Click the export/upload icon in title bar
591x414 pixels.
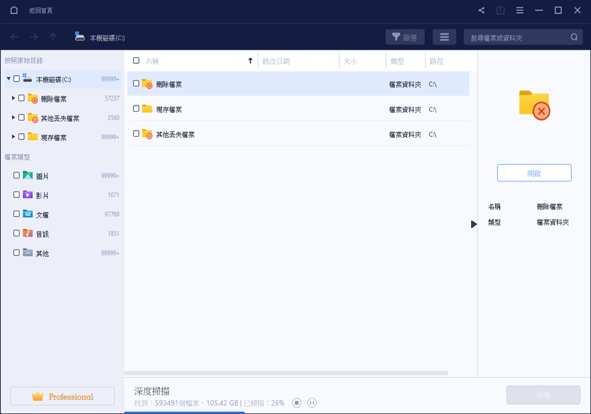pyautogui.click(x=501, y=10)
